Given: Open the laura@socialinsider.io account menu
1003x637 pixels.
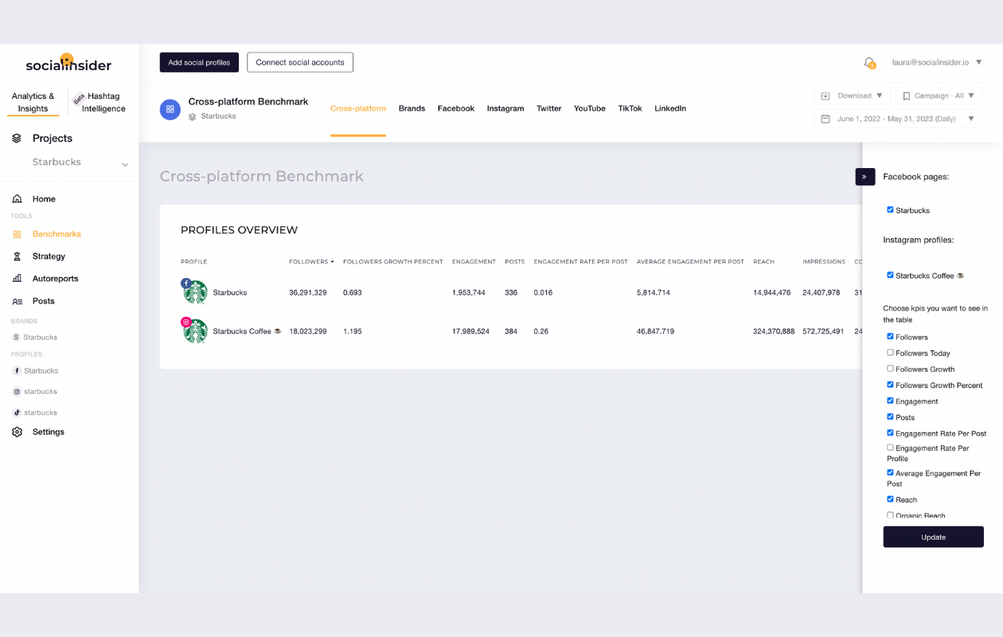Looking at the screenshot, I should 936,62.
